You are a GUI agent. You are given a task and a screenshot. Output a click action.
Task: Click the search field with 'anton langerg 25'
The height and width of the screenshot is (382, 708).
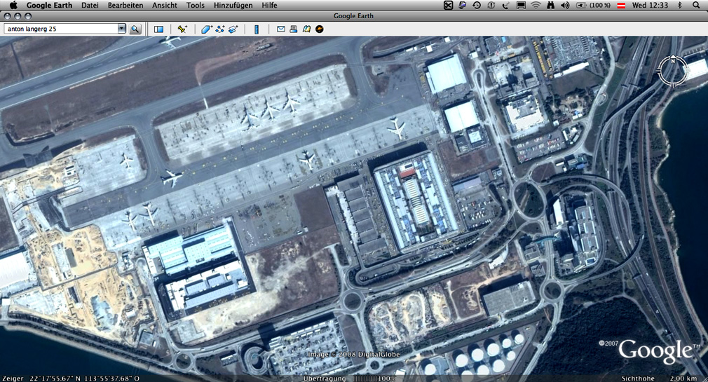coord(60,29)
